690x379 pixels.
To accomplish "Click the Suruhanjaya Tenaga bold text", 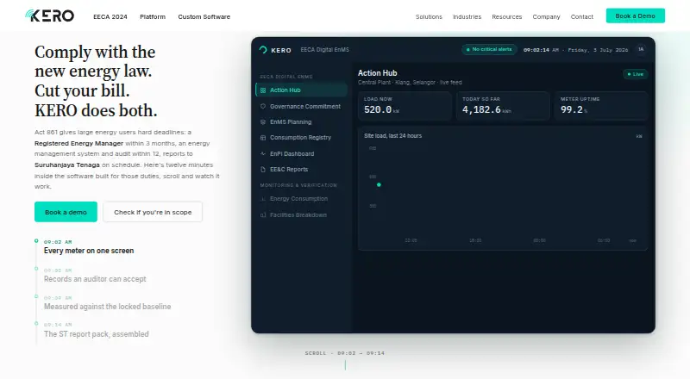I will [x=67, y=165].
